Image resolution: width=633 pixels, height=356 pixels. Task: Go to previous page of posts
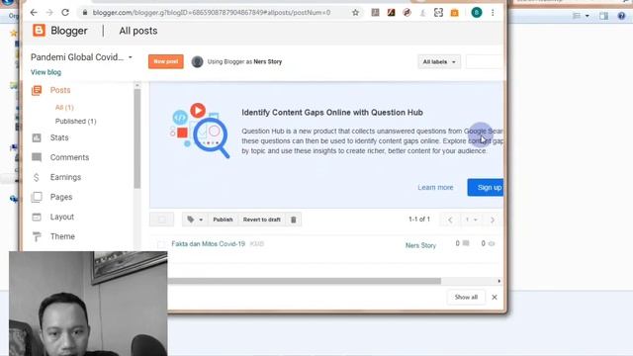[x=450, y=220]
